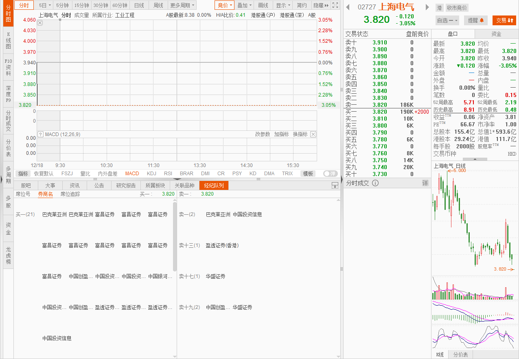The width and height of the screenshot is (519, 359).
Task: Open F10资料 in left sidebar
Action: (8, 67)
